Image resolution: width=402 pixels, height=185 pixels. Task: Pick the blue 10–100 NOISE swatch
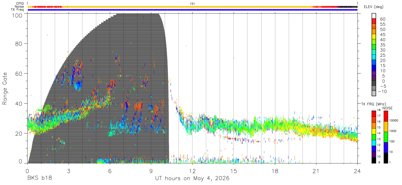click(385, 147)
